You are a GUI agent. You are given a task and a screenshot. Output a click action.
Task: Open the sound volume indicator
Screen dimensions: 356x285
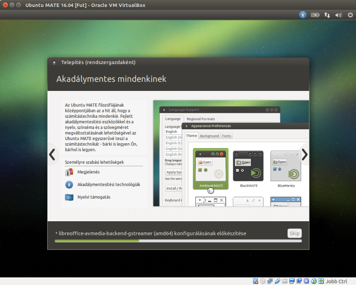pos(339,15)
